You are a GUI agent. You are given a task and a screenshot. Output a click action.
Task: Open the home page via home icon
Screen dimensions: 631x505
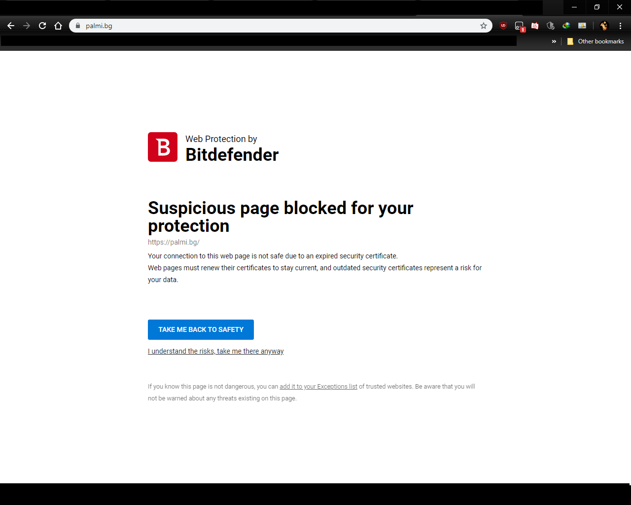58,26
